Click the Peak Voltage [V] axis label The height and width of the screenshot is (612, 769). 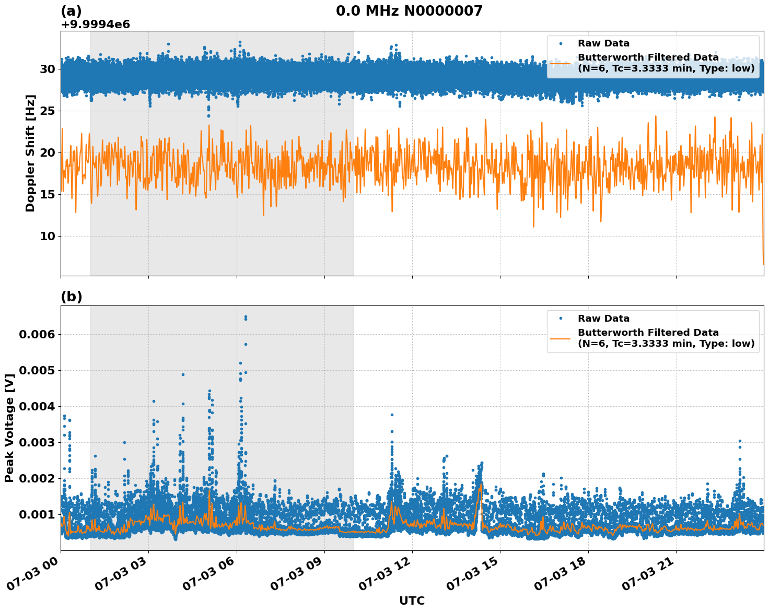pyautogui.click(x=10, y=428)
